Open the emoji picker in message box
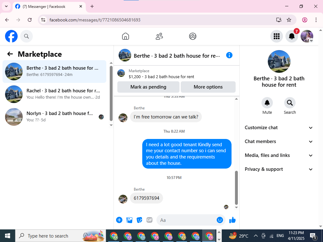The image size is (323, 242). pyautogui.click(x=220, y=220)
